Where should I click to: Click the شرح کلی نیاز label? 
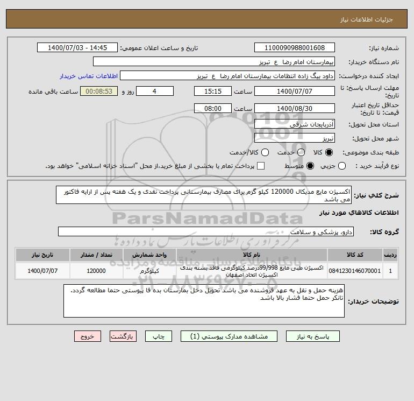376,195
